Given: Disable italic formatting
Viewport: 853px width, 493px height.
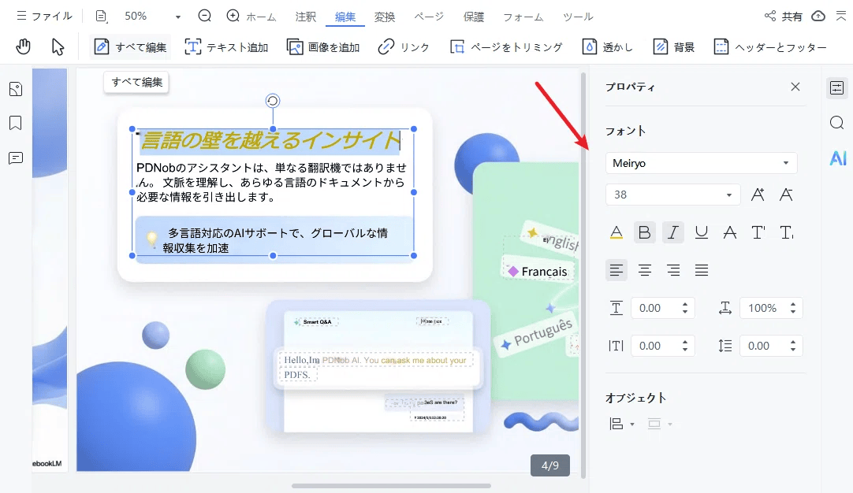Looking at the screenshot, I should (672, 232).
